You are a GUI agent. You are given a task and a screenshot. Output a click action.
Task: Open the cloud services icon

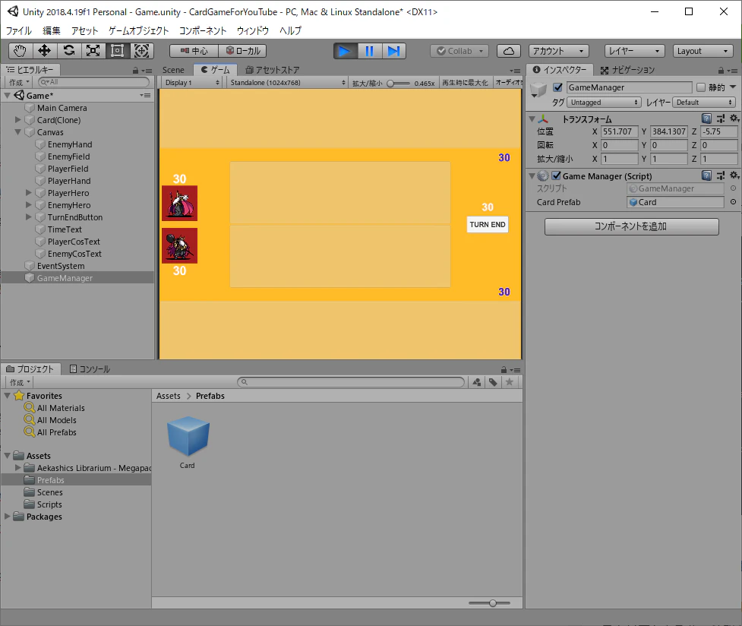(x=509, y=51)
